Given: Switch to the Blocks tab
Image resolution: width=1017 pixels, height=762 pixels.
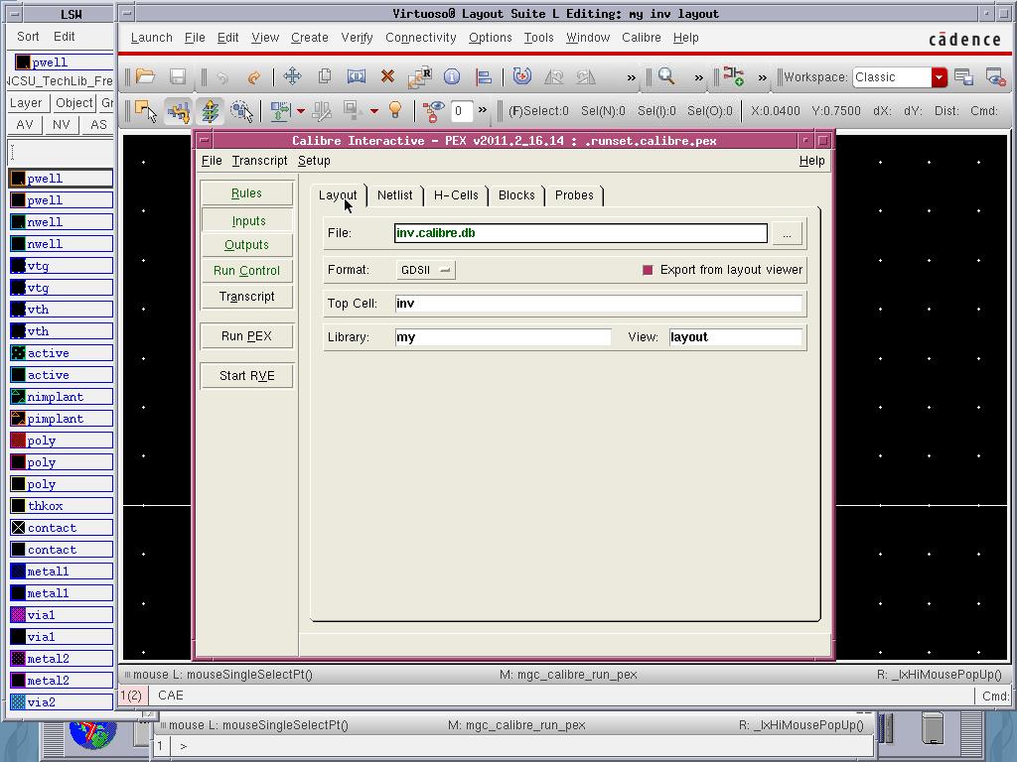Looking at the screenshot, I should (x=516, y=195).
